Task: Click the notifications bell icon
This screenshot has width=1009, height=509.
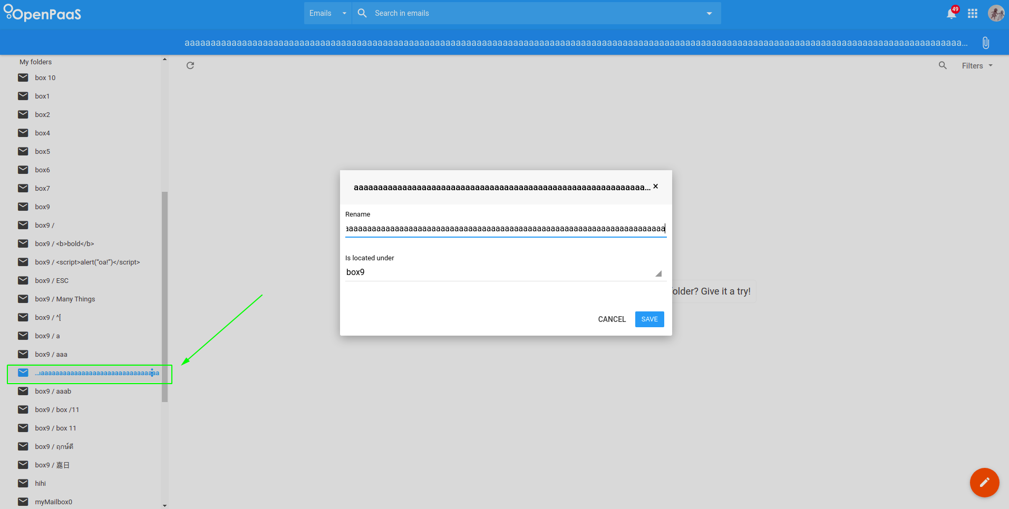Action: [x=951, y=13]
